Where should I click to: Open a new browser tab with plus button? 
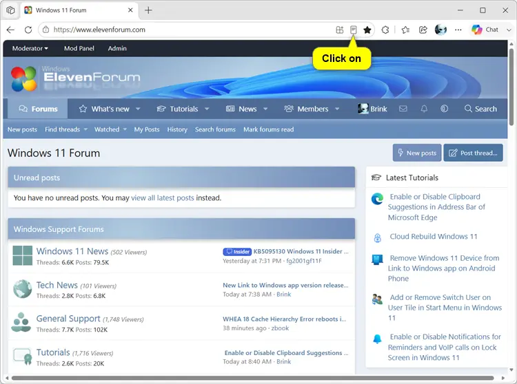coord(148,10)
